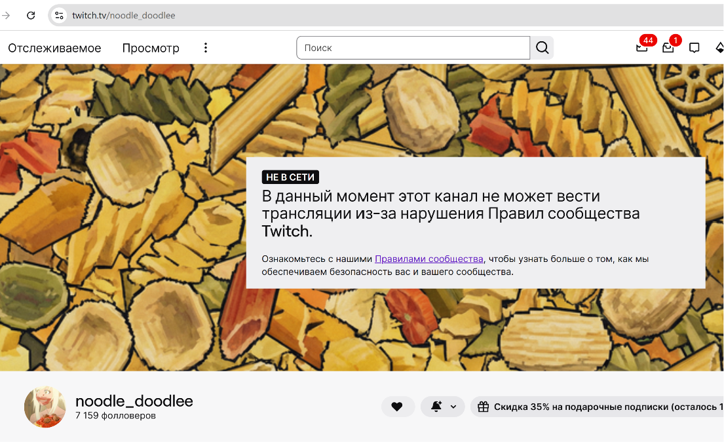This screenshot has height=442, width=724.
Task: Open notifications icon with 1 badge
Action: [668, 47]
